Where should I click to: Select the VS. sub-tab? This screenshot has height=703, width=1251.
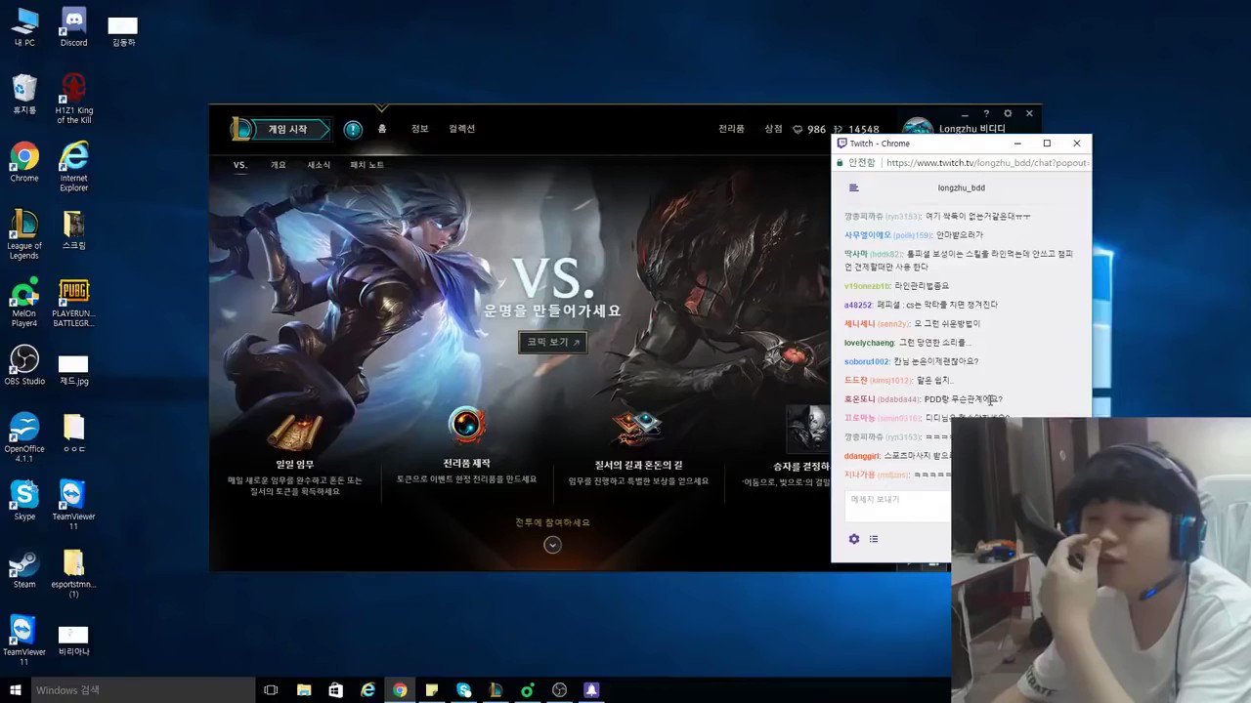(x=240, y=165)
